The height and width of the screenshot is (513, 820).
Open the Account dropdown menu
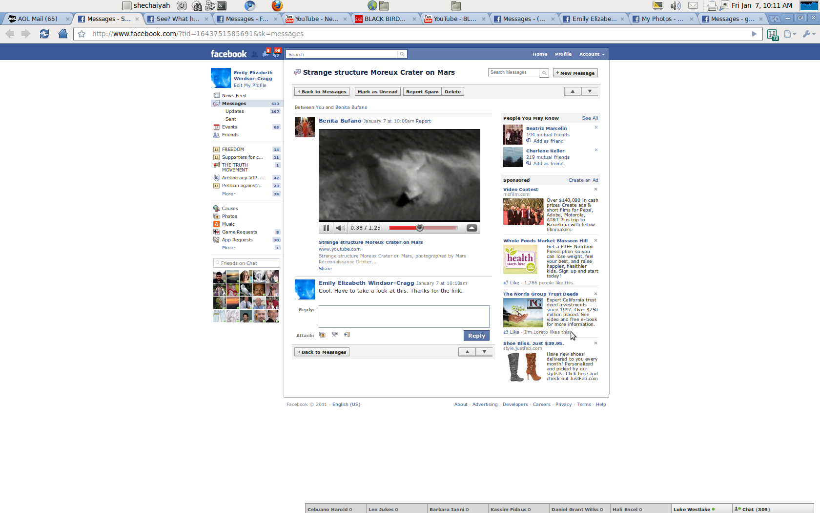click(x=592, y=54)
